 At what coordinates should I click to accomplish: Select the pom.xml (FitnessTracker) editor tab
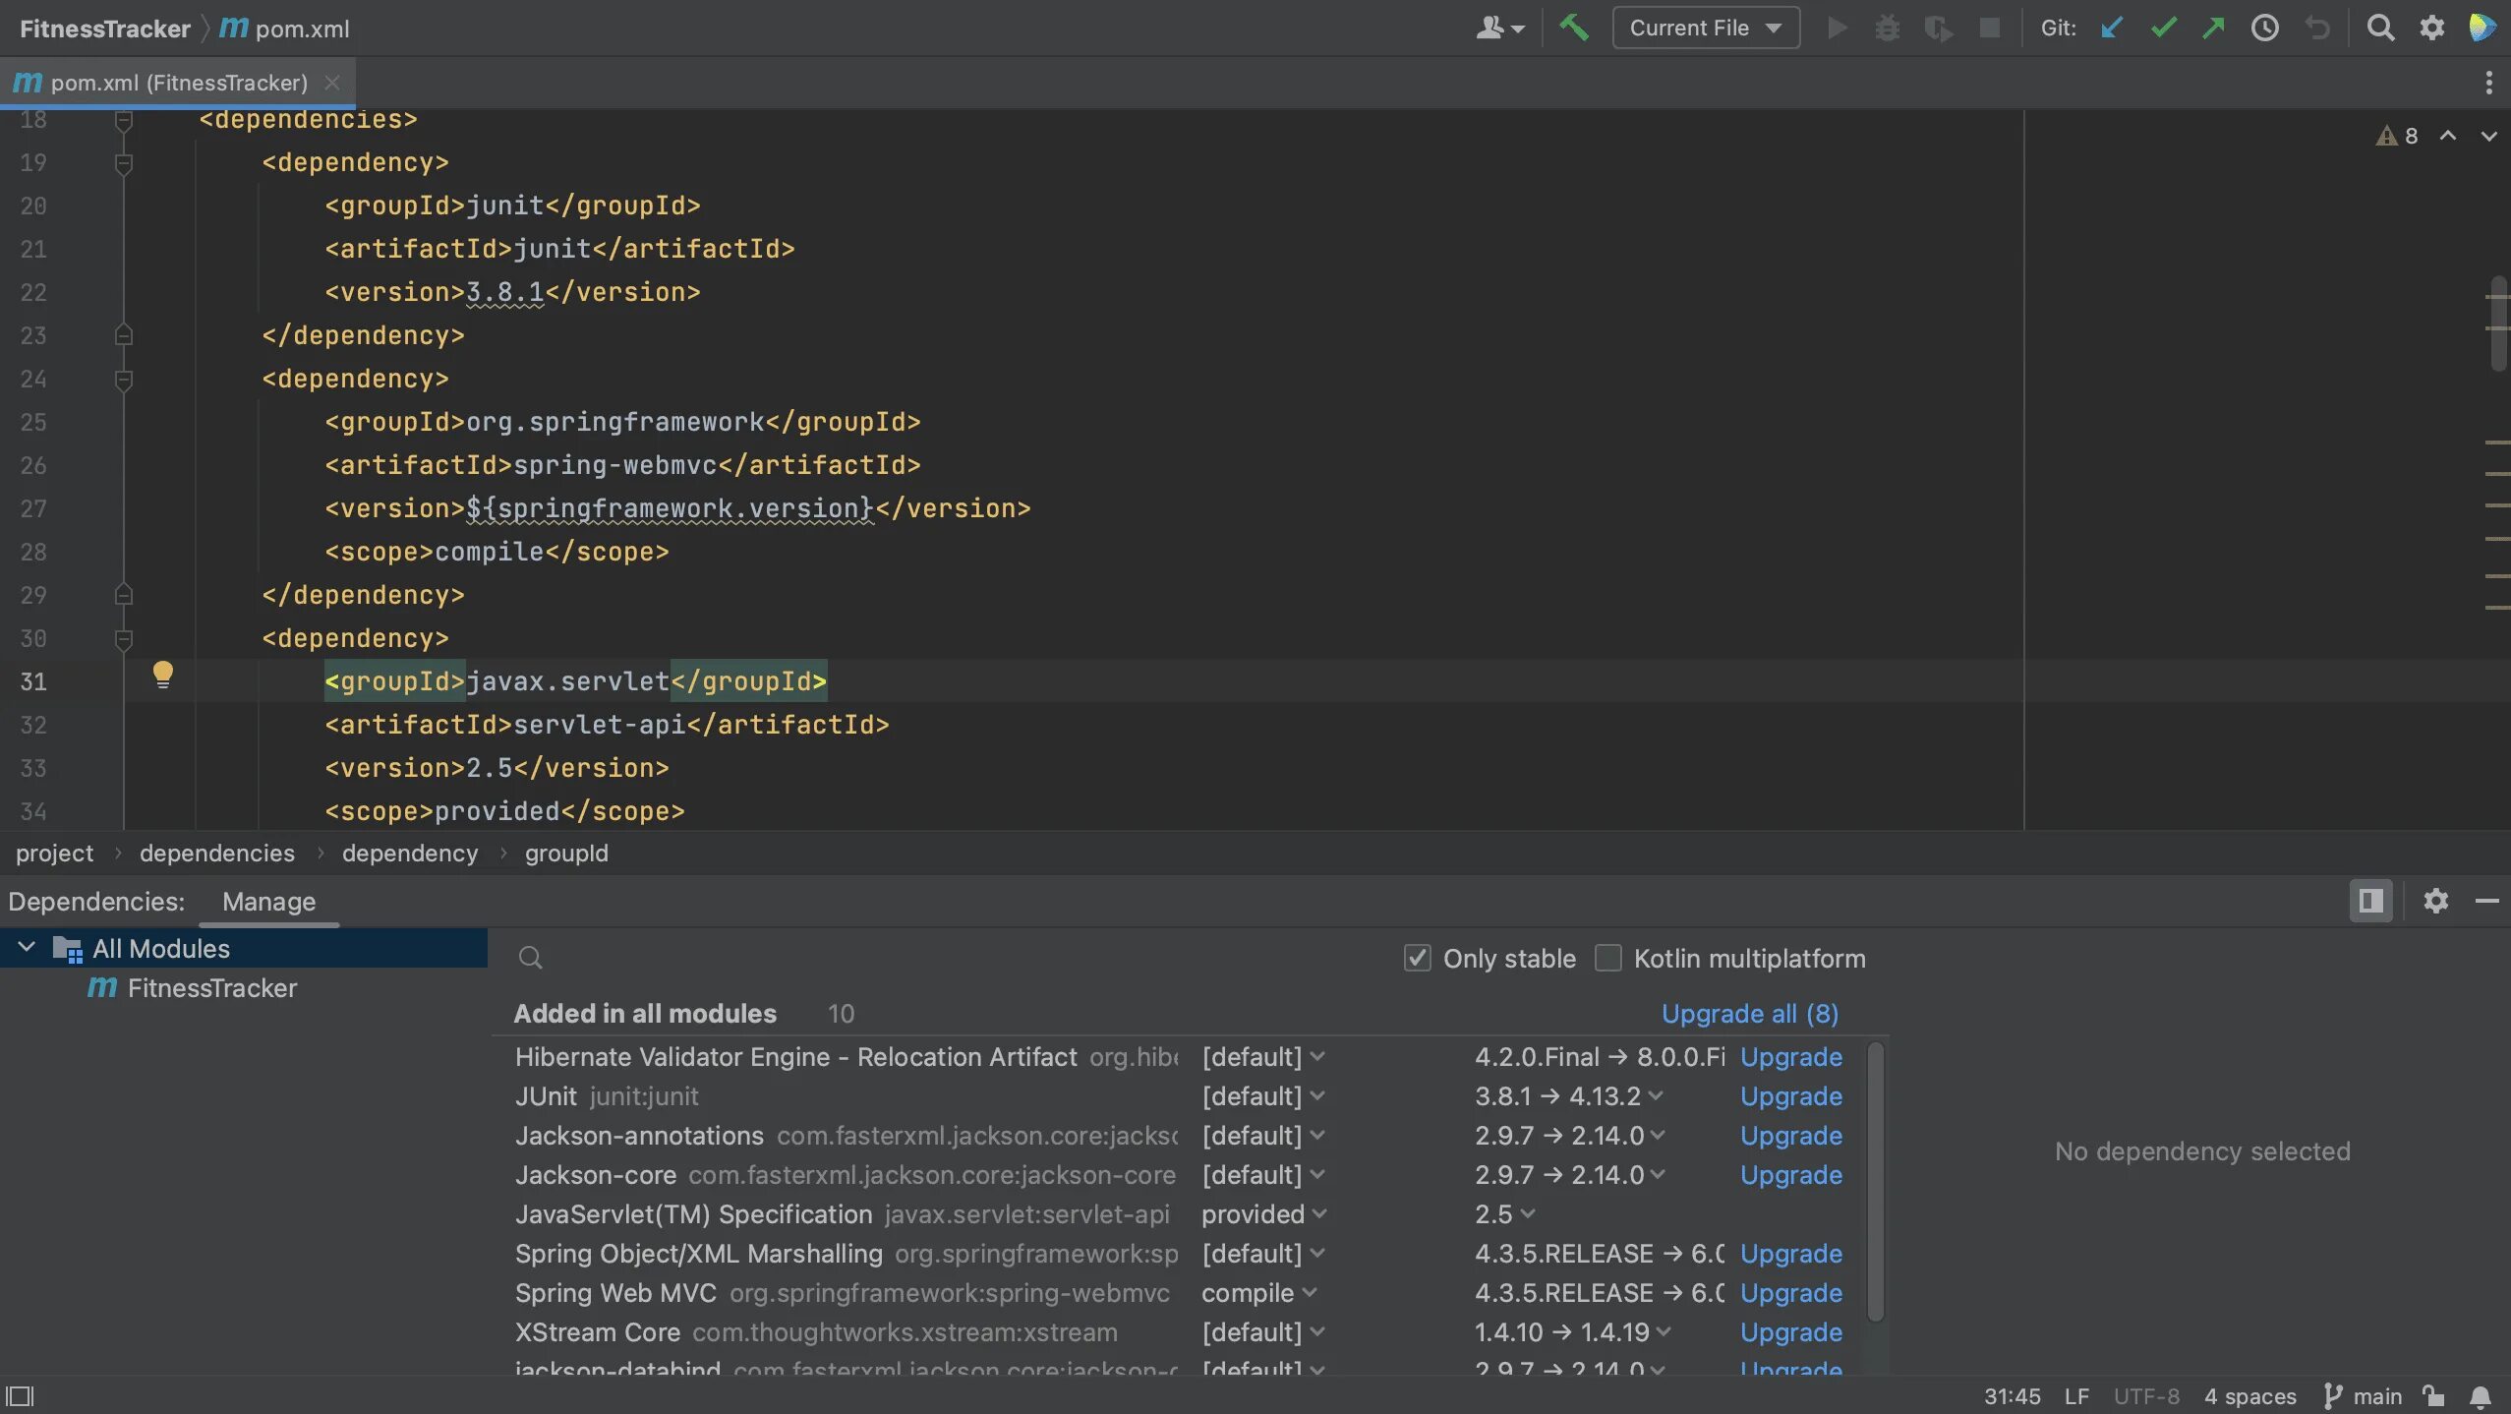coord(177,83)
